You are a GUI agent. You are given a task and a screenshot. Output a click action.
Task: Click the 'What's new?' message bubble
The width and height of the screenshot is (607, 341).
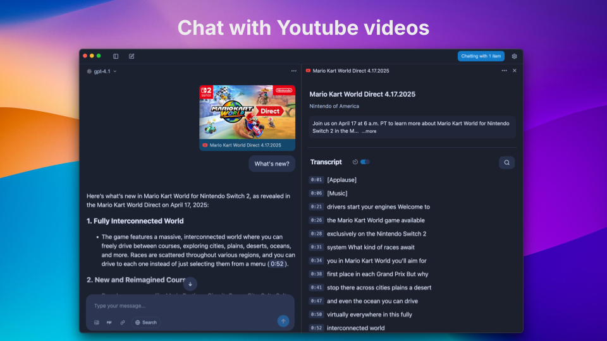(272, 164)
